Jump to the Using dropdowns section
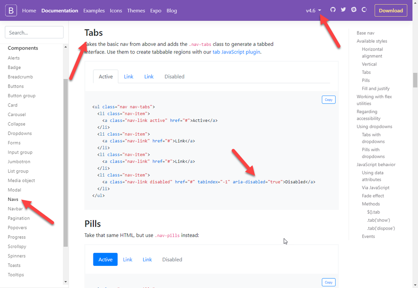 point(374,126)
